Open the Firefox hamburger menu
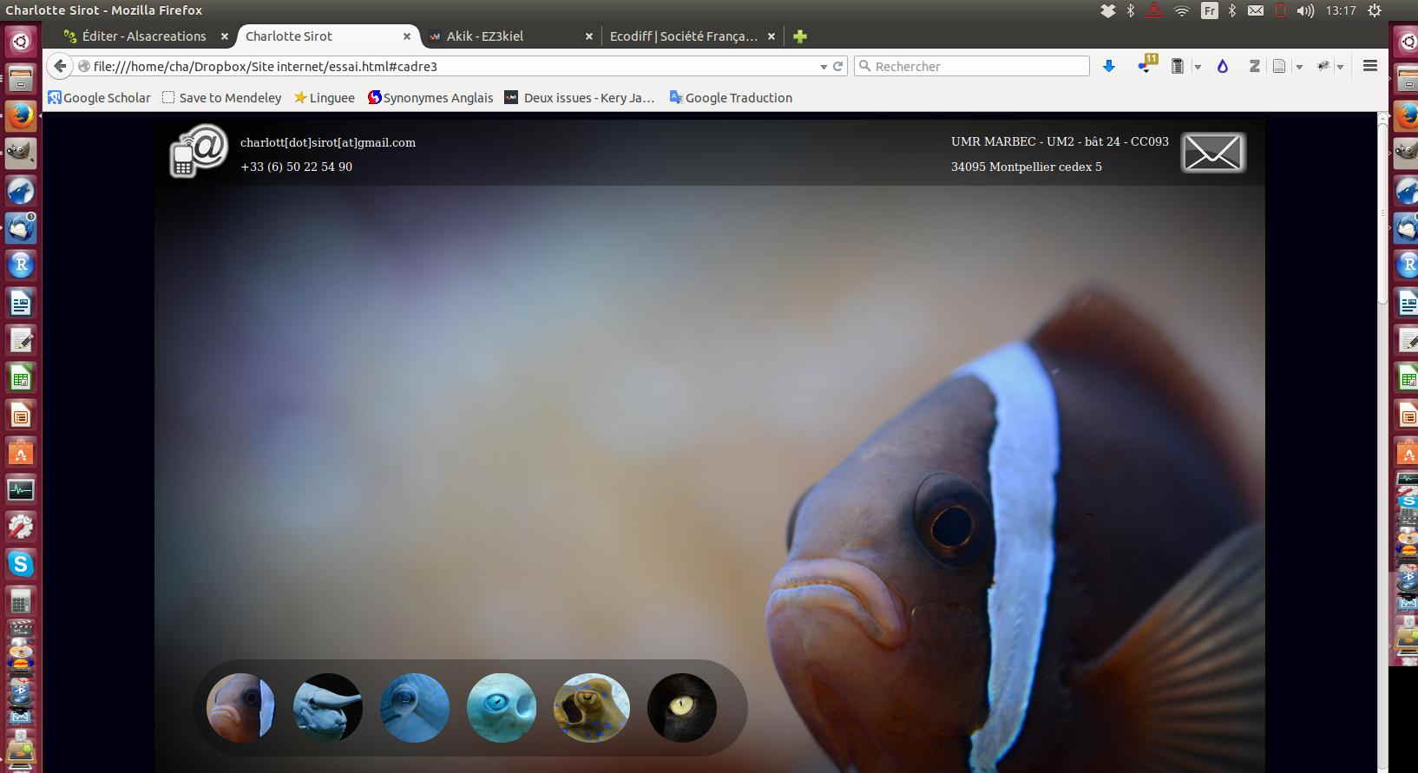This screenshot has height=773, width=1418. tap(1370, 66)
